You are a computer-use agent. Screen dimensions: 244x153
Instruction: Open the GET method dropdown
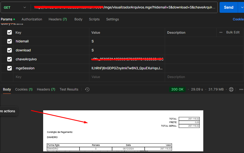[x=15, y=7]
